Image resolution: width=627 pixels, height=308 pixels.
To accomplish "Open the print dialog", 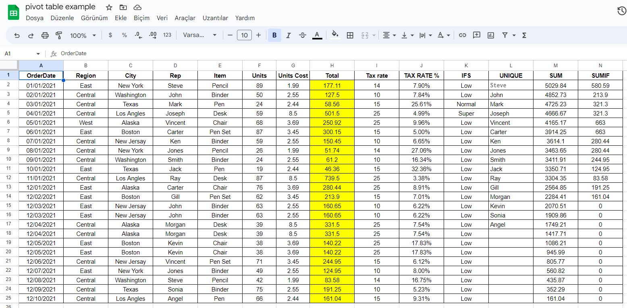I will [45, 35].
